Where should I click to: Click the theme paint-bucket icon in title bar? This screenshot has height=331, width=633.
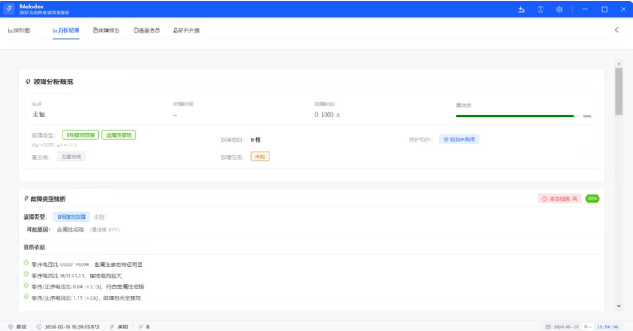521,9
